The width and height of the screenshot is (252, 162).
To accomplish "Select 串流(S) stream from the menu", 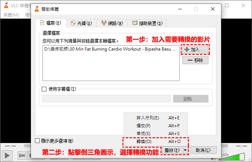I will [143, 134].
